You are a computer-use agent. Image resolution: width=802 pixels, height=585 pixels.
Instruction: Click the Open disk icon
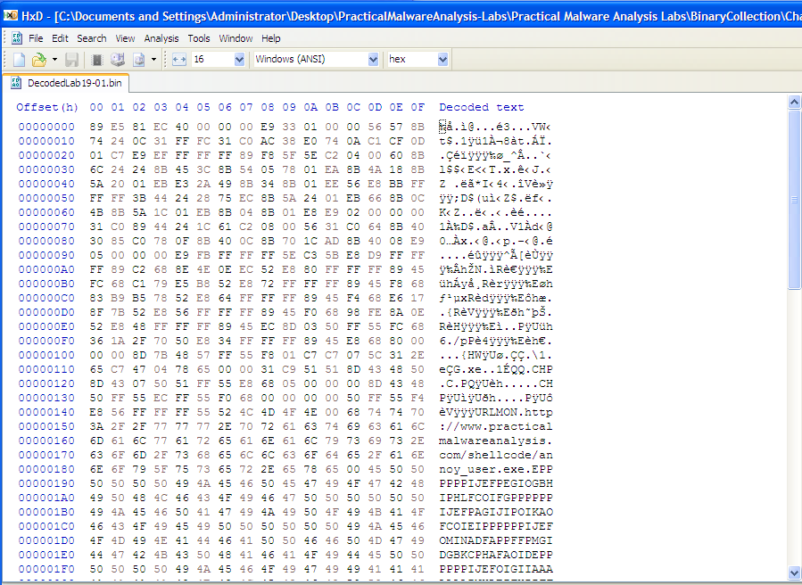[118, 60]
